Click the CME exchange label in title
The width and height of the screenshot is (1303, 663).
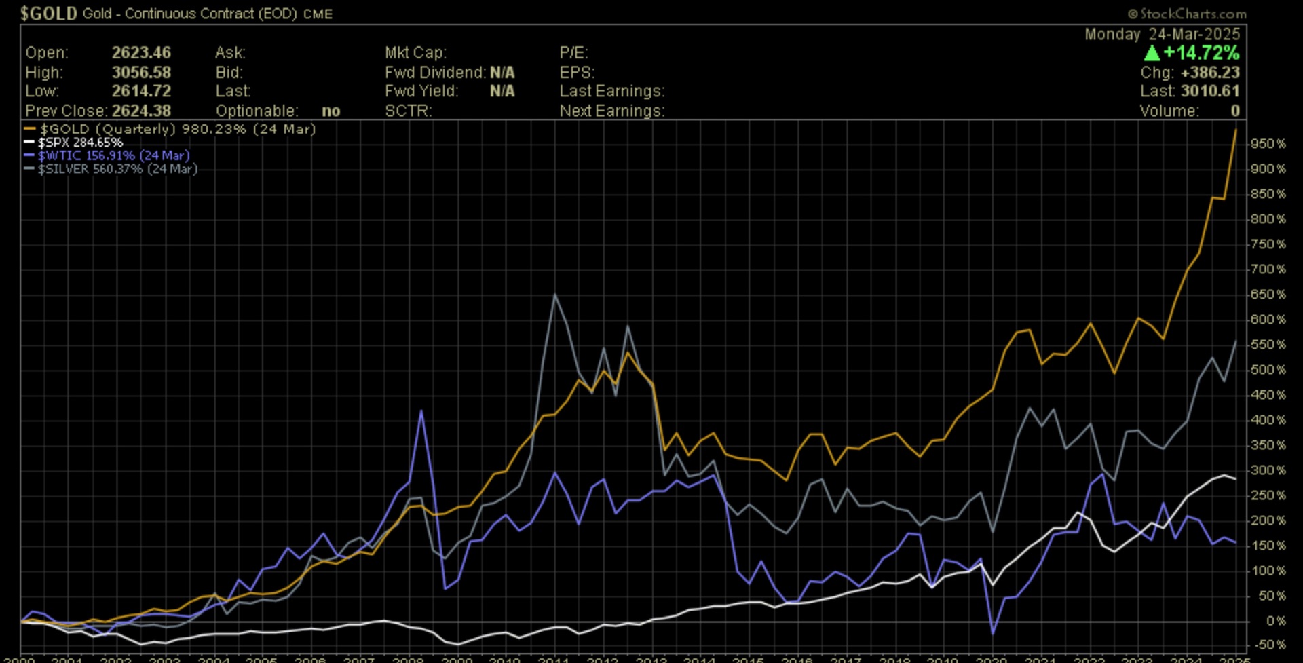tap(318, 14)
